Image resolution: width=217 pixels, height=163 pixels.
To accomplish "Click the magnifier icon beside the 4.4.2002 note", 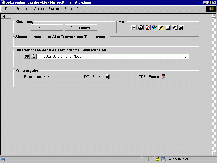I will coord(33,57).
